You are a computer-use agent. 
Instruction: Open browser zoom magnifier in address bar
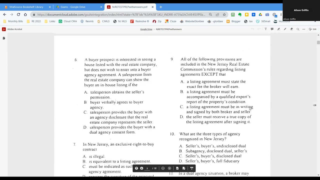click(210, 14)
